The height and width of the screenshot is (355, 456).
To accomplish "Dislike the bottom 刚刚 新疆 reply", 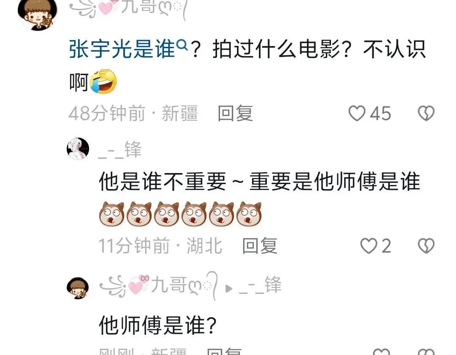I will 426,351.
